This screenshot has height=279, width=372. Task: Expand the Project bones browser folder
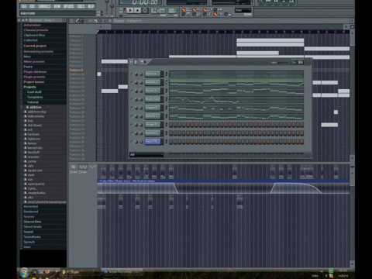pos(34,82)
